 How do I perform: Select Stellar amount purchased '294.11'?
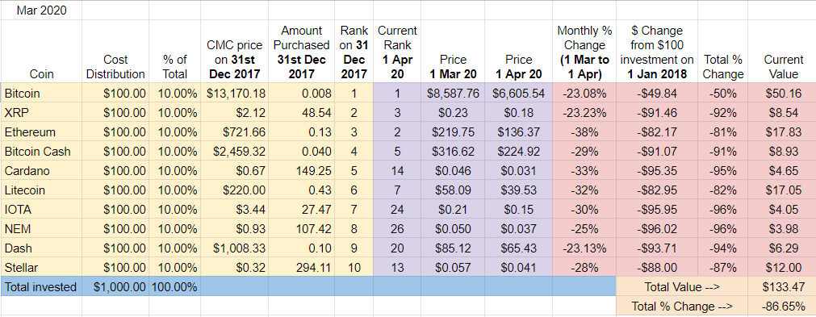[301, 268]
